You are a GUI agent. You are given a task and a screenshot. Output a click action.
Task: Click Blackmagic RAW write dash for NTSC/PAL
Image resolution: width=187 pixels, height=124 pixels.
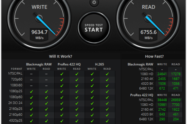point(31,74)
